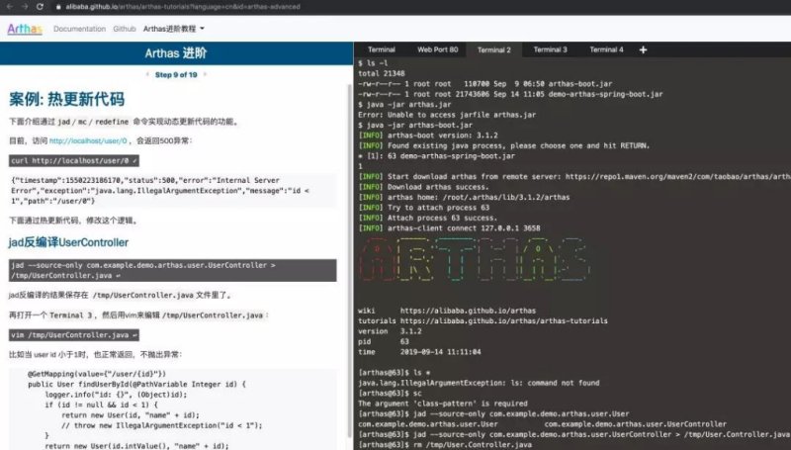Go to next step arrow

tap(205, 74)
